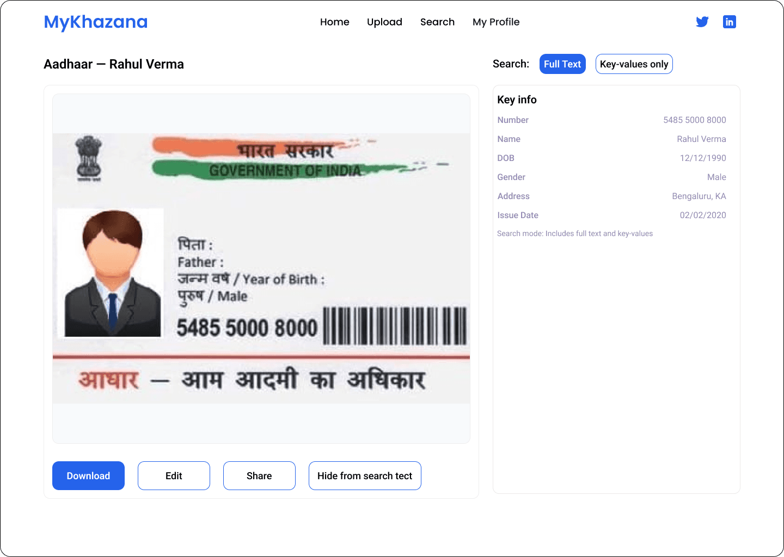Click the Search mode description note
Viewport: 784px width, 557px height.
click(x=575, y=233)
